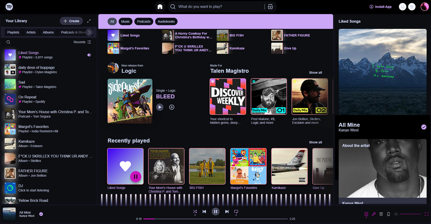Seek in the song progress bar
431x224 pixels.
coord(215,219)
